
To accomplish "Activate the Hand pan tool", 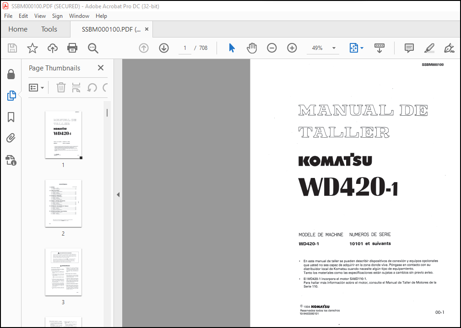I will [252, 48].
